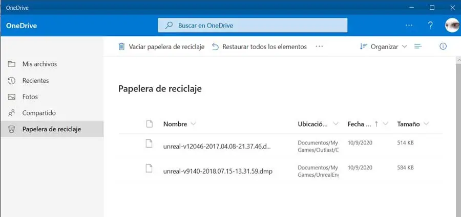Focus the Buscar en OneDrive search box
The image size is (461, 217).
coord(253,25)
